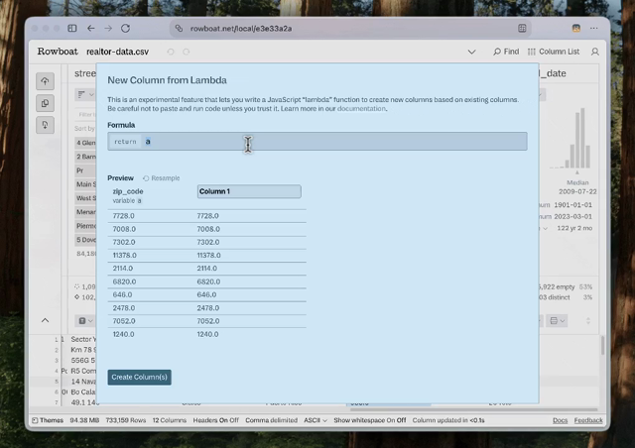Image resolution: width=635 pixels, height=448 pixels.
Task: Click the Create Column(s) button
Action: click(x=139, y=377)
